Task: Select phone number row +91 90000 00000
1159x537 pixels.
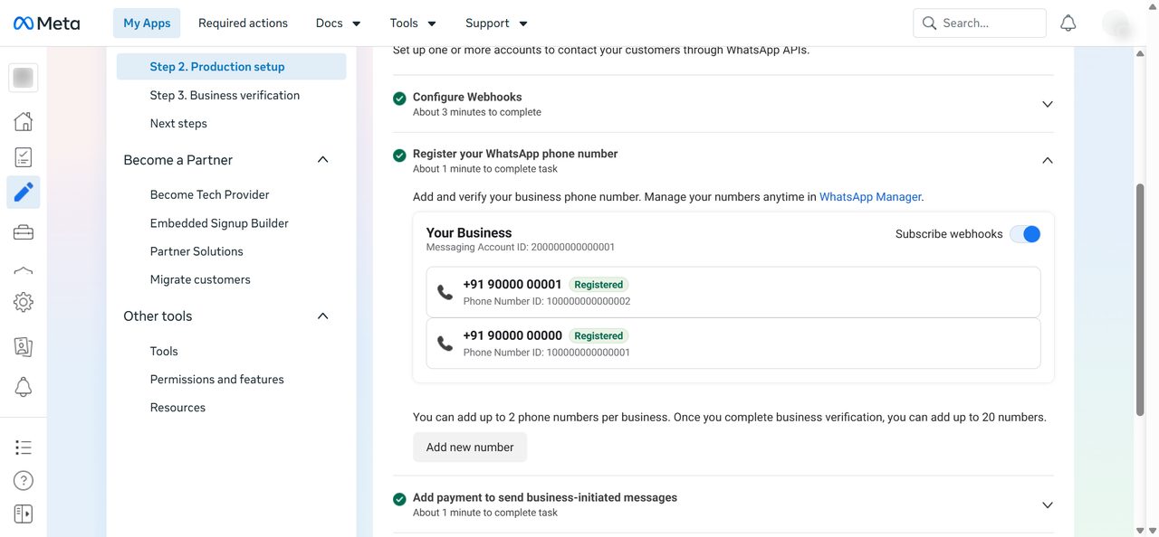Action: click(x=733, y=344)
